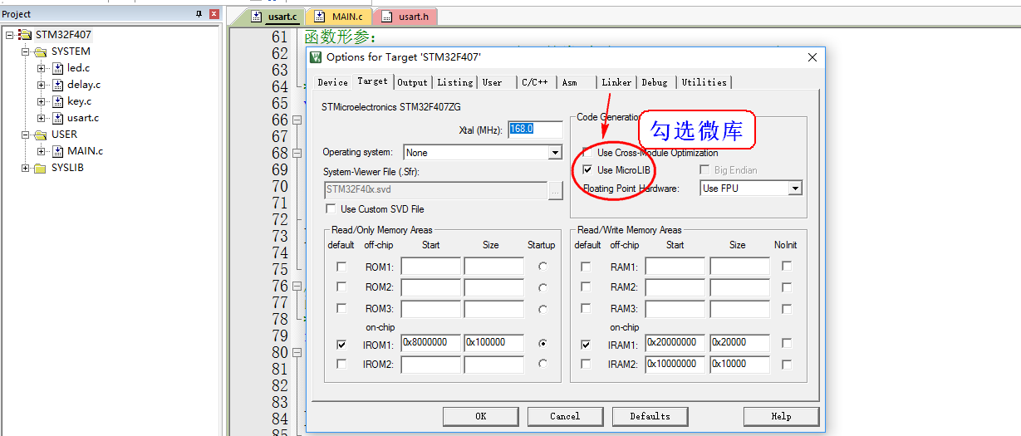Click the Xtal (MHz) input field
The width and height of the screenshot is (1021, 436).
pos(535,130)
